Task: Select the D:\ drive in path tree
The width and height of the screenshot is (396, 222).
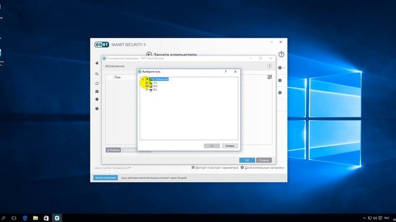Action: tap(155, 86)
